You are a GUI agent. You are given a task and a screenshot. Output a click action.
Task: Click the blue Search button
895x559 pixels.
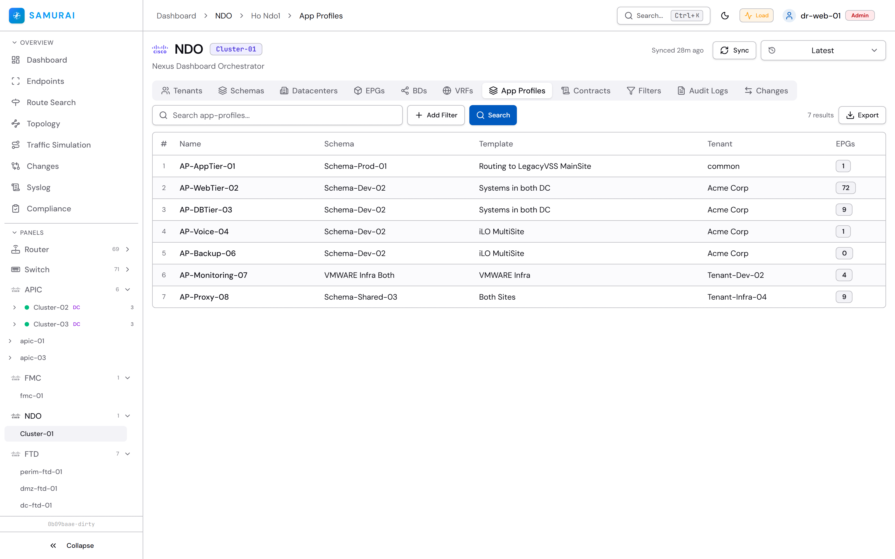pyautogui.click(x=493, y=115)
